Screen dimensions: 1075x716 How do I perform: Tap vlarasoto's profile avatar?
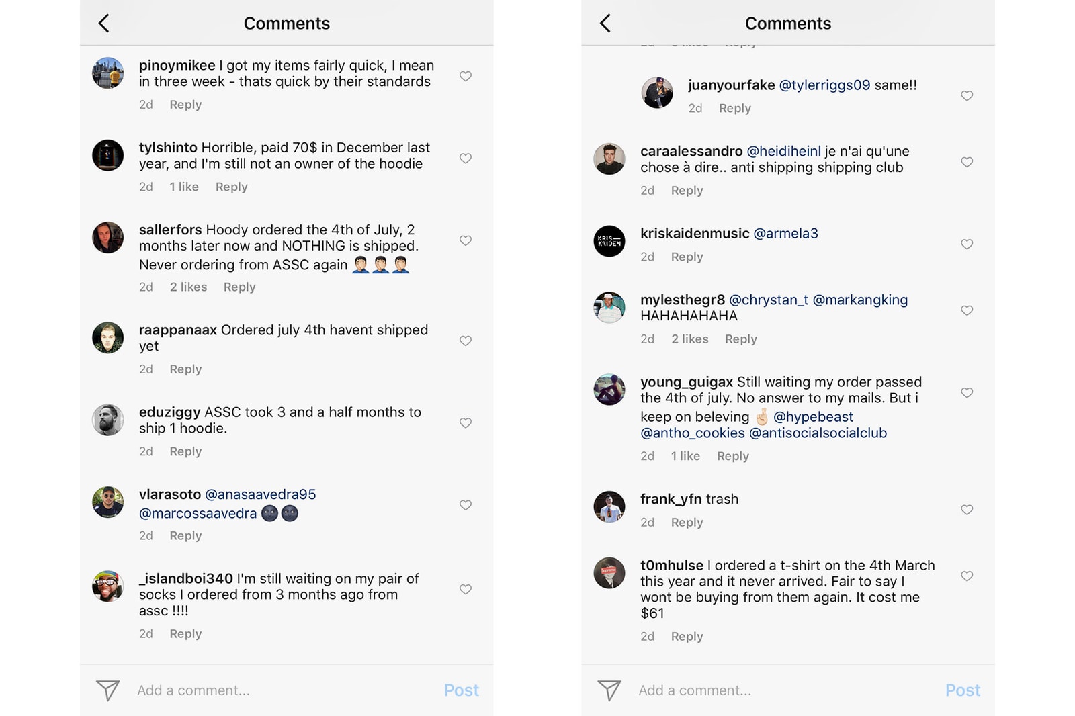[108, 502]
